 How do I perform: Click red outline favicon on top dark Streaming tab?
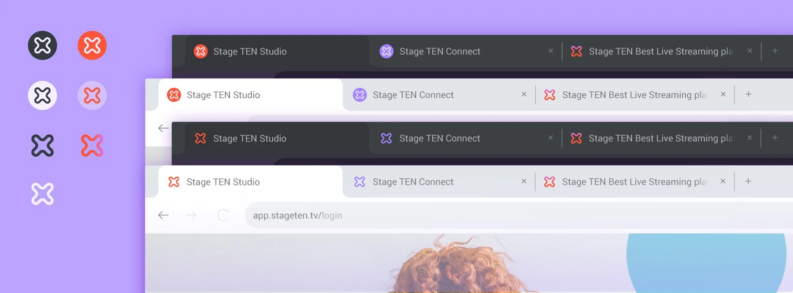576,51
